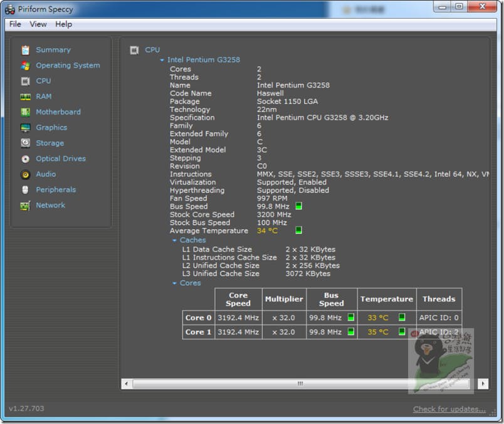
Task: Click the 3072 KBytes L3 cache value
Action: pyautogui.click(x=308, y=274)
